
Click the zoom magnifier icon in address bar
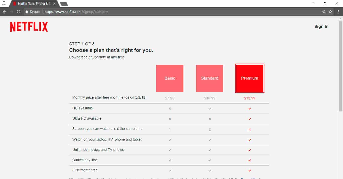[324, 12]
